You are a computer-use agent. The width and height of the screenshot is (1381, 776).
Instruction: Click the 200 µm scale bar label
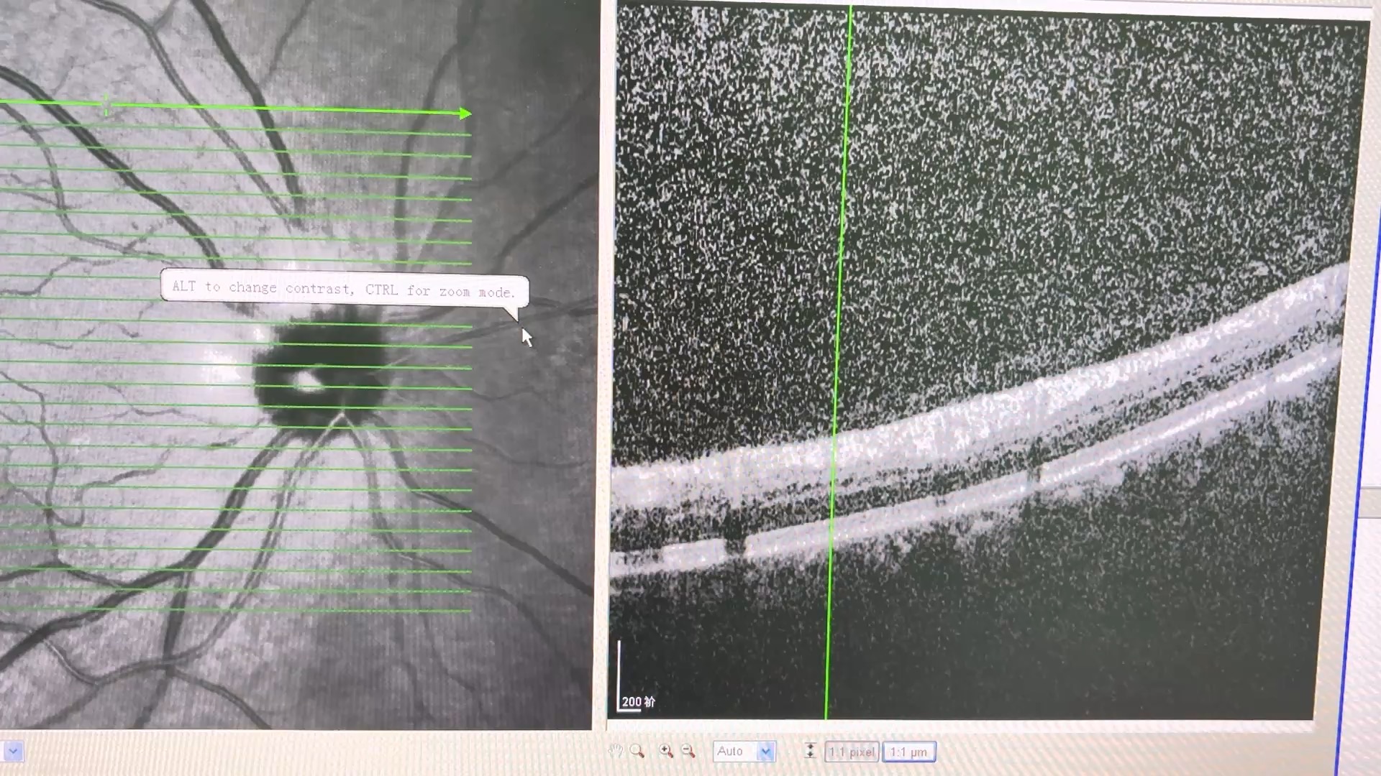637,702
